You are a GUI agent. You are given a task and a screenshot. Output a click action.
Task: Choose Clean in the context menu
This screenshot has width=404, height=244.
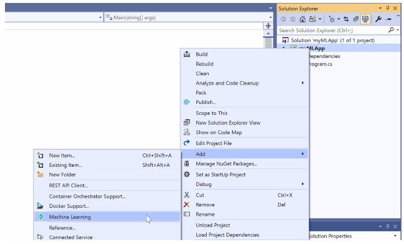click(245, 73)
